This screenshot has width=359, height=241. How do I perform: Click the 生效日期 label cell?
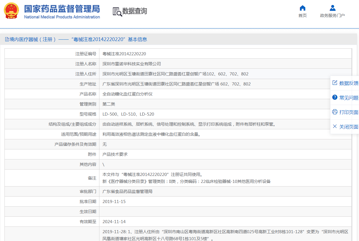(x=52, y=212)
